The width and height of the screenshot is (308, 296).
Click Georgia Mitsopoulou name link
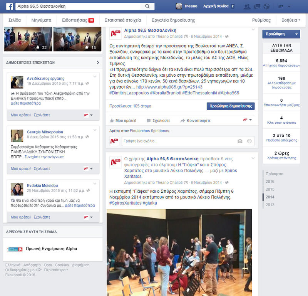click(x=45, y=132)
